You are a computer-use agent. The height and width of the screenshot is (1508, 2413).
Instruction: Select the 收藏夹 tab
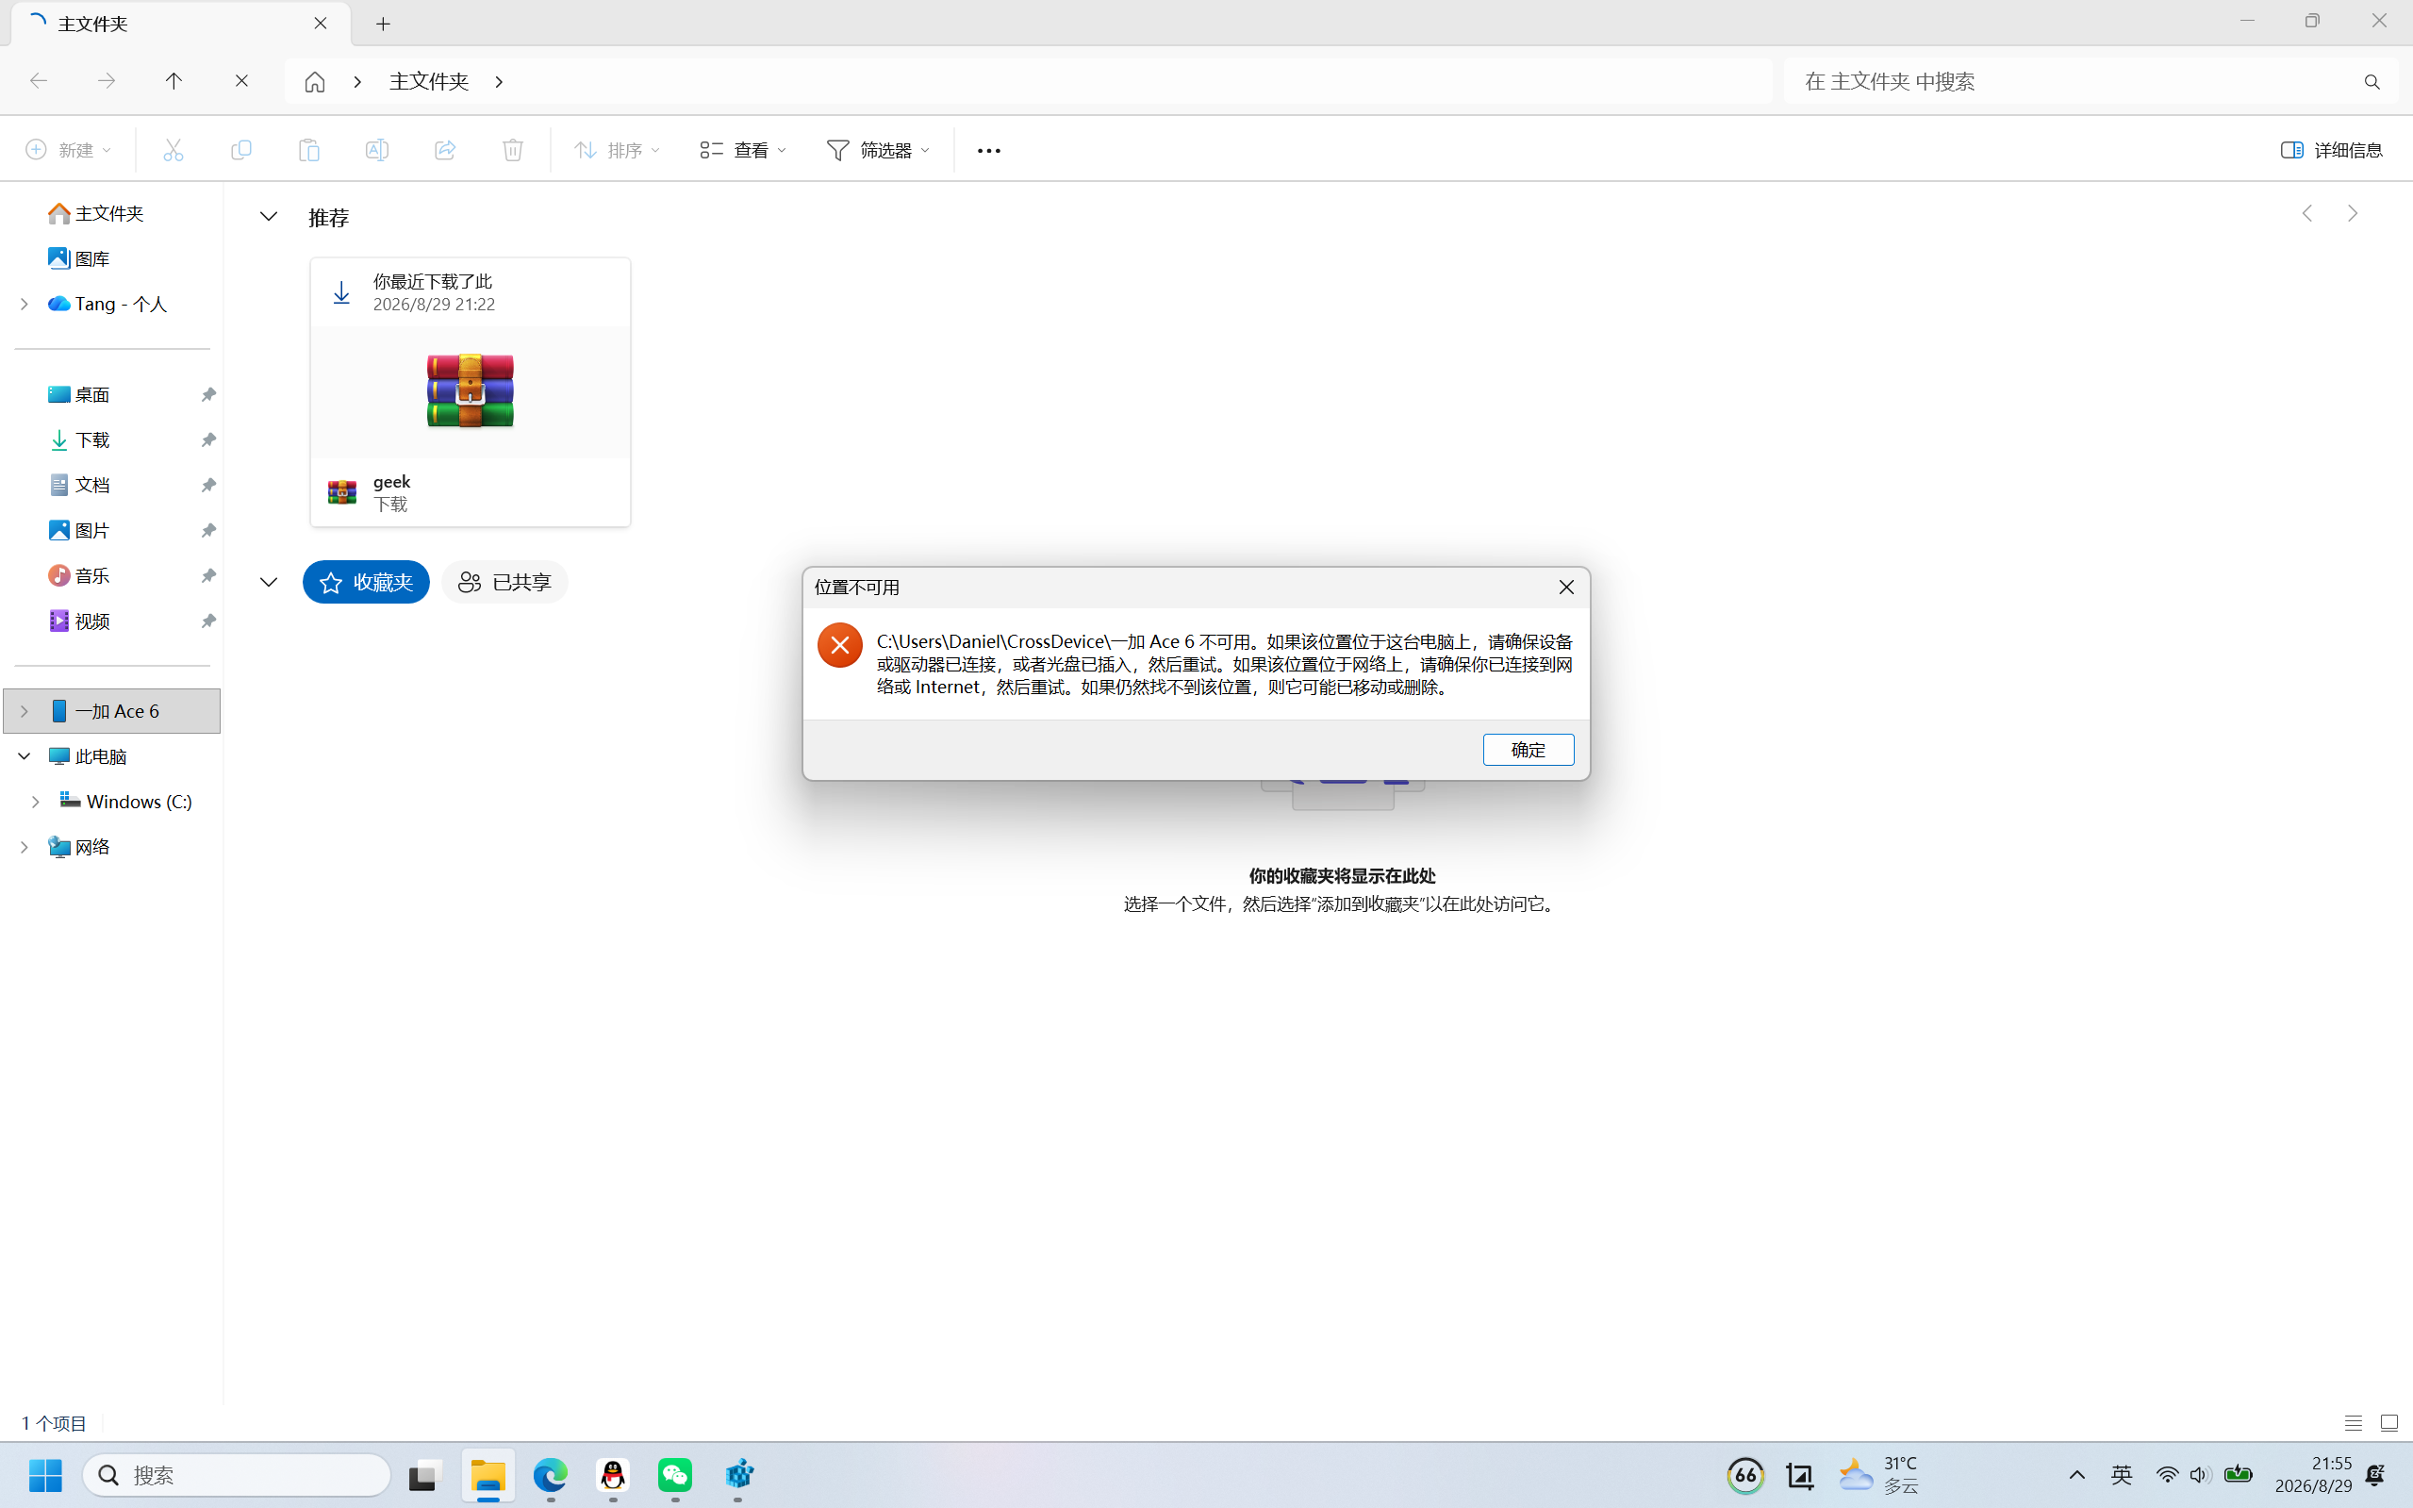tap(366, 583)
